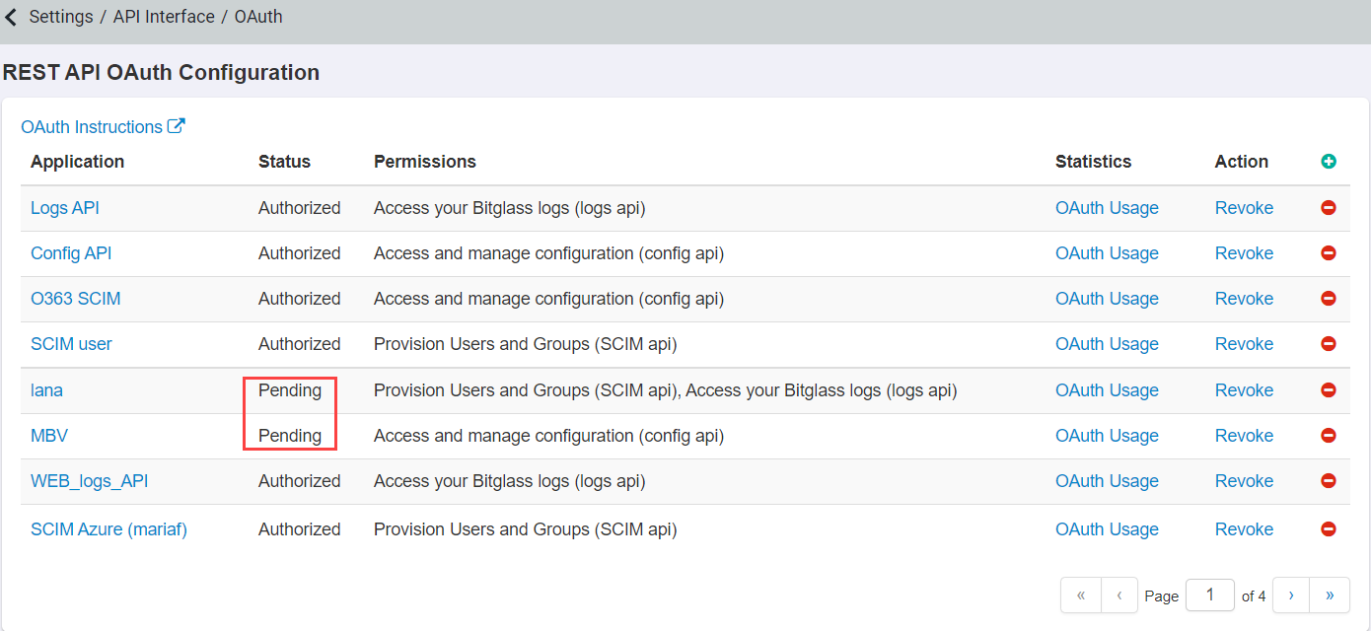View OAuth Usage statistics for lana
The image size is (1371, 631).
[x=1107, y=389]
